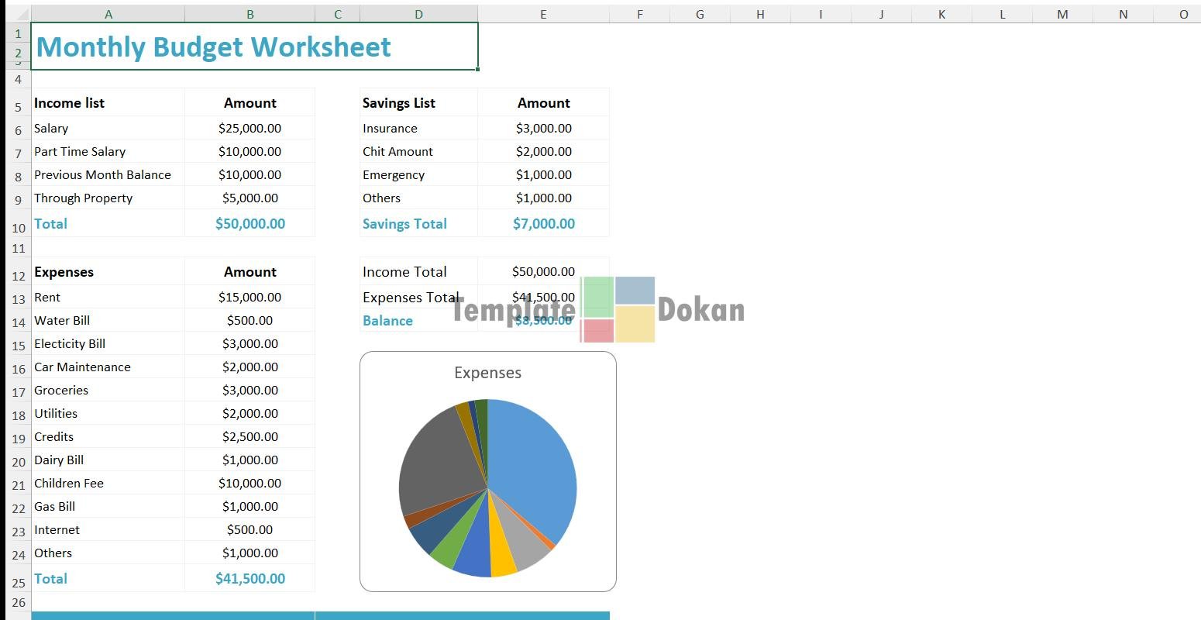The width and height of the screenshot is (1201, 620).
Task: Click the Savings Total $7,000.00 cell
Action: tap(543, 224)
